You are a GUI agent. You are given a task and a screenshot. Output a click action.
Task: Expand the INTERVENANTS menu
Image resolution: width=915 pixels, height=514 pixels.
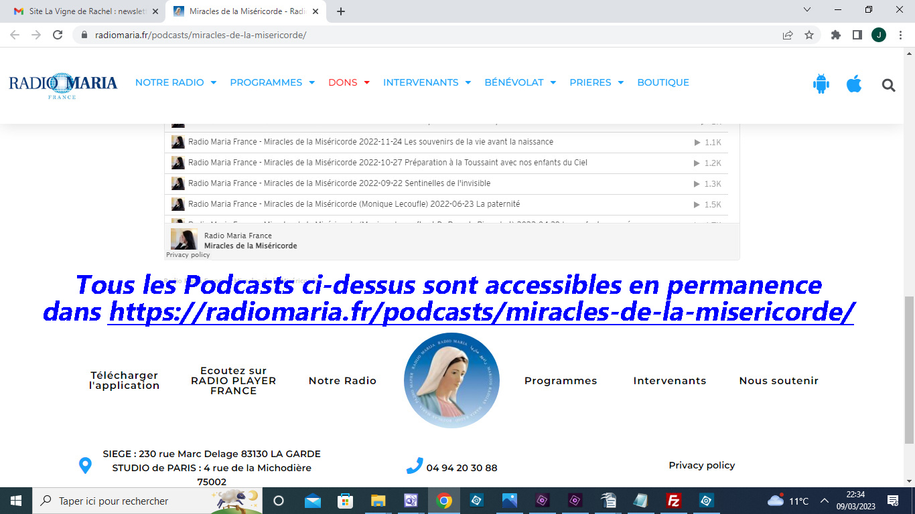pyautogui.click(x=427, y=82)
